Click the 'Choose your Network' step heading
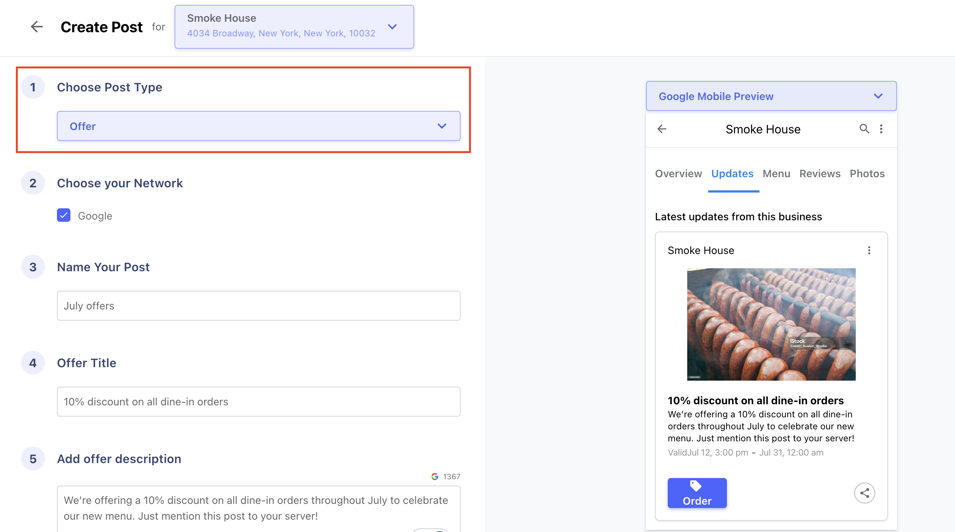955x532 pixels. pyautogui.click(x=120, y=183)
